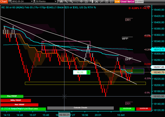
Task: Click the 18200,00 price axis label
Action: pyautogui.click(x=159, y=85)
